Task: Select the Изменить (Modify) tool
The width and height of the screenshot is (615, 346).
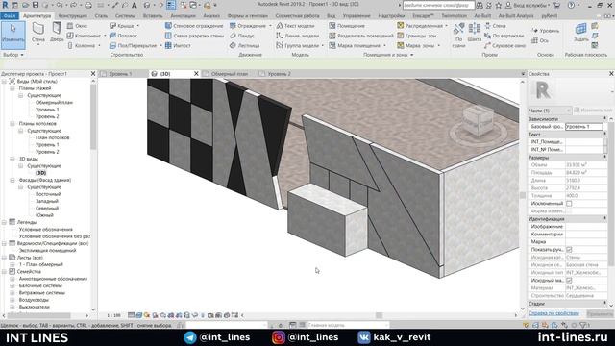Action: tap(12, 35)
